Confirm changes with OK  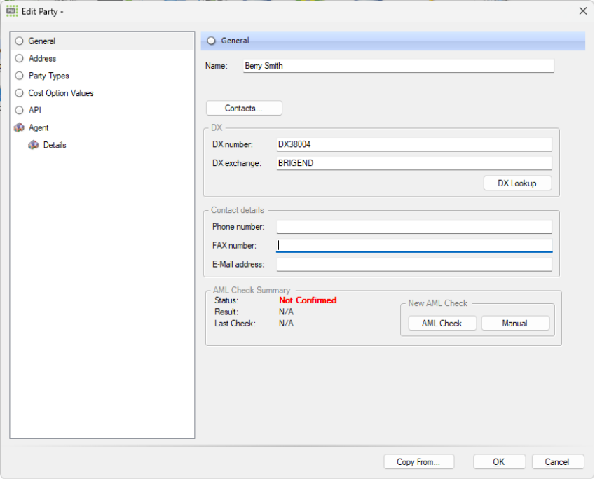[499, 461]
